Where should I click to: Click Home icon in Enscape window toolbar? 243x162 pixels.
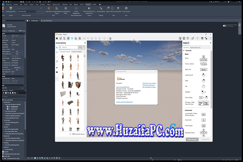[57, 38]
